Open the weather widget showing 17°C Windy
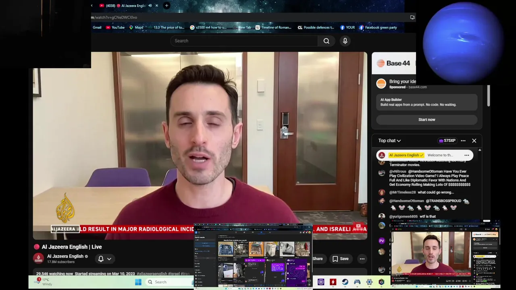Image resolution: width=516 pixels, height=290 pixels. coord(43,282)
